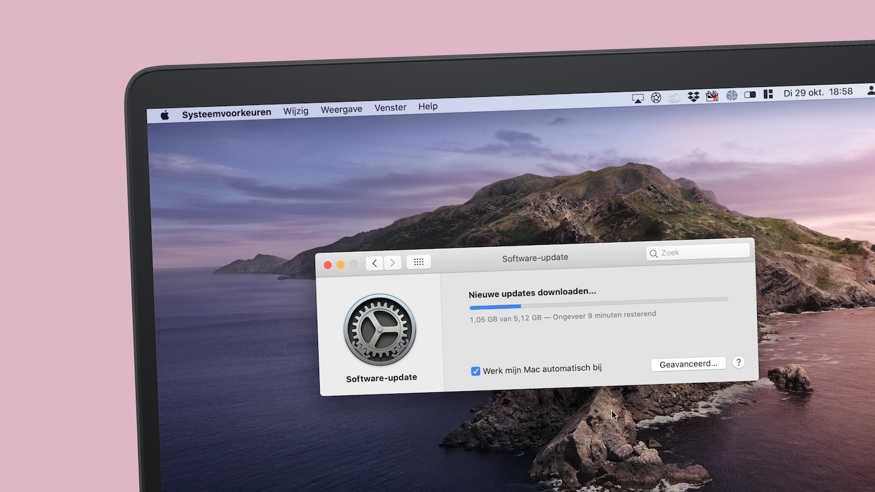
Task: Open the Weergave menu
Action: tap(341, 108)
